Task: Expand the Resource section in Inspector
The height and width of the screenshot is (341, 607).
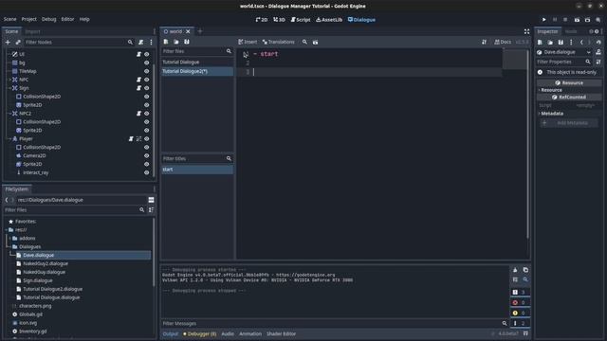Action: [x=540, y=90]
